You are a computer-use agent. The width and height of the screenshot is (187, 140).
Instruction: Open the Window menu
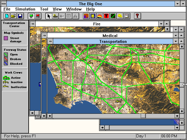click(74, 9)
